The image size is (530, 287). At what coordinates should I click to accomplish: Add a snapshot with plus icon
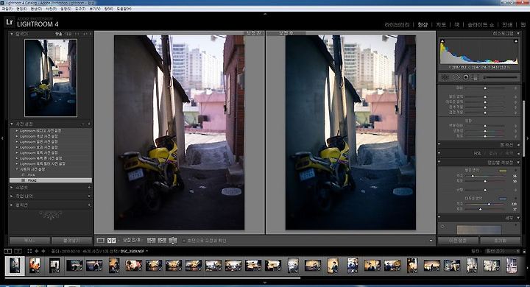click(89, 187)
